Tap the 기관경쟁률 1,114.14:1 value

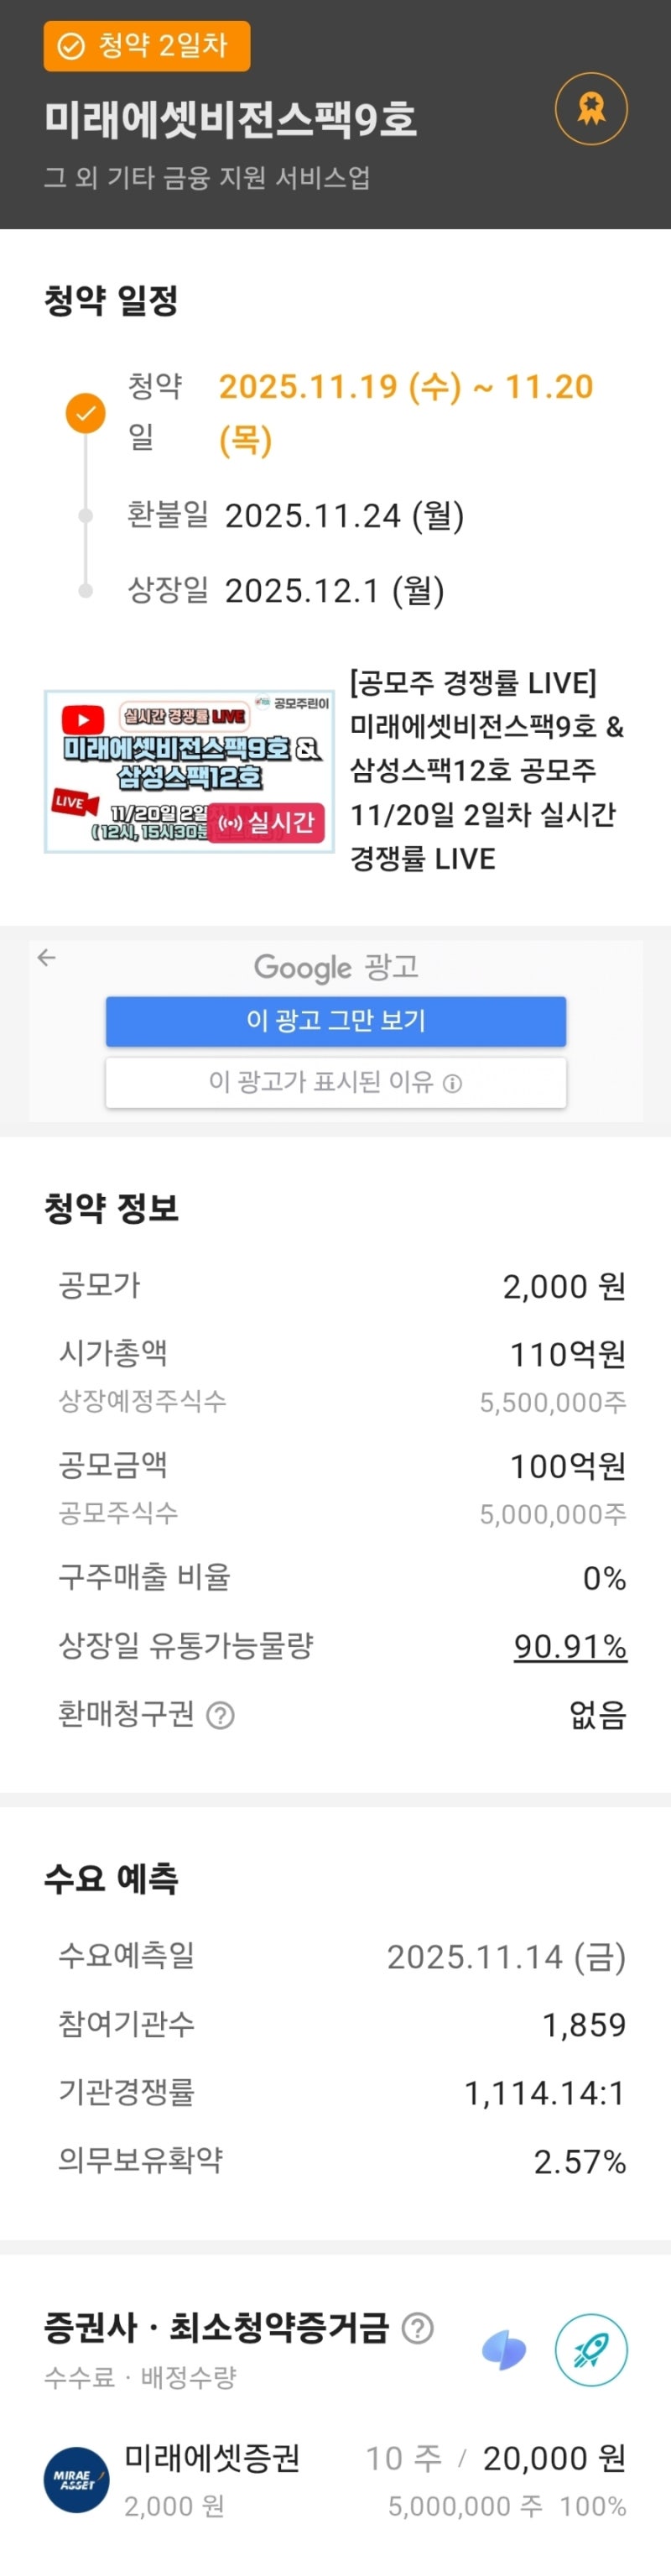[x=544, y=2093]
